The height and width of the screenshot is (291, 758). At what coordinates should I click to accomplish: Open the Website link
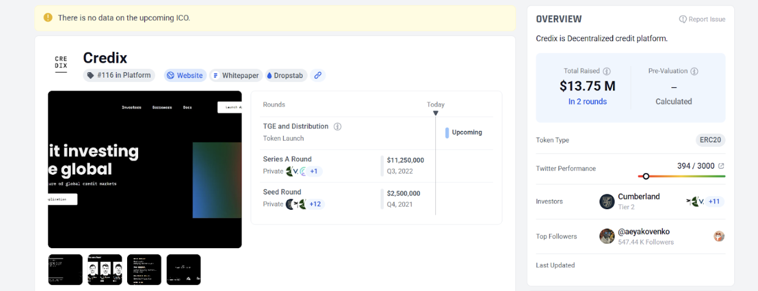(x=185, y=75)
